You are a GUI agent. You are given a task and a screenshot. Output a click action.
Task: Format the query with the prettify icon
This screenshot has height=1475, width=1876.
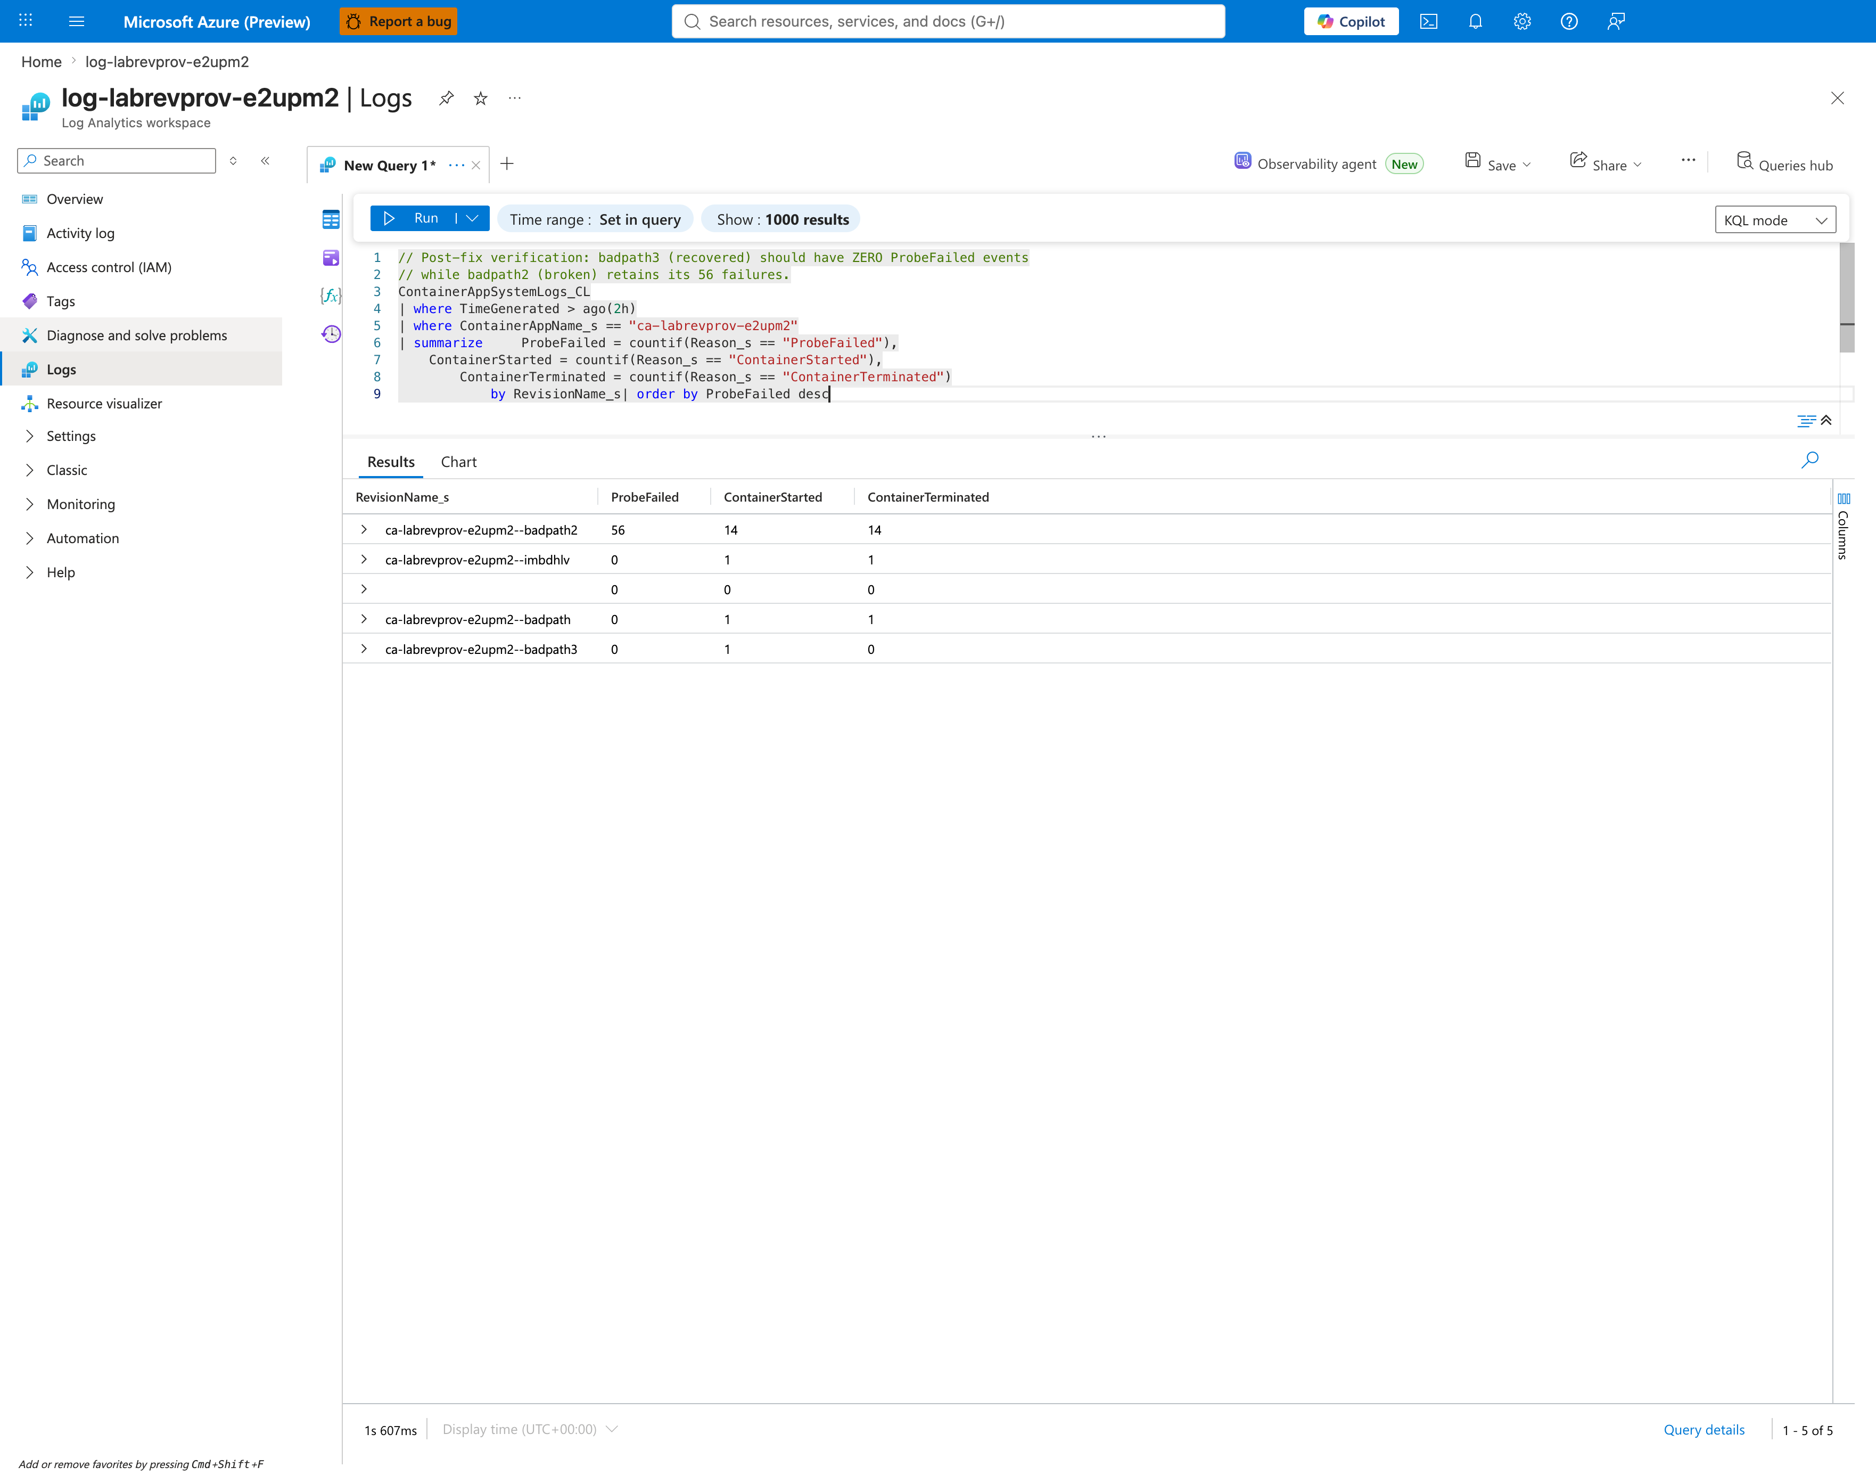tap(1805, 421)
